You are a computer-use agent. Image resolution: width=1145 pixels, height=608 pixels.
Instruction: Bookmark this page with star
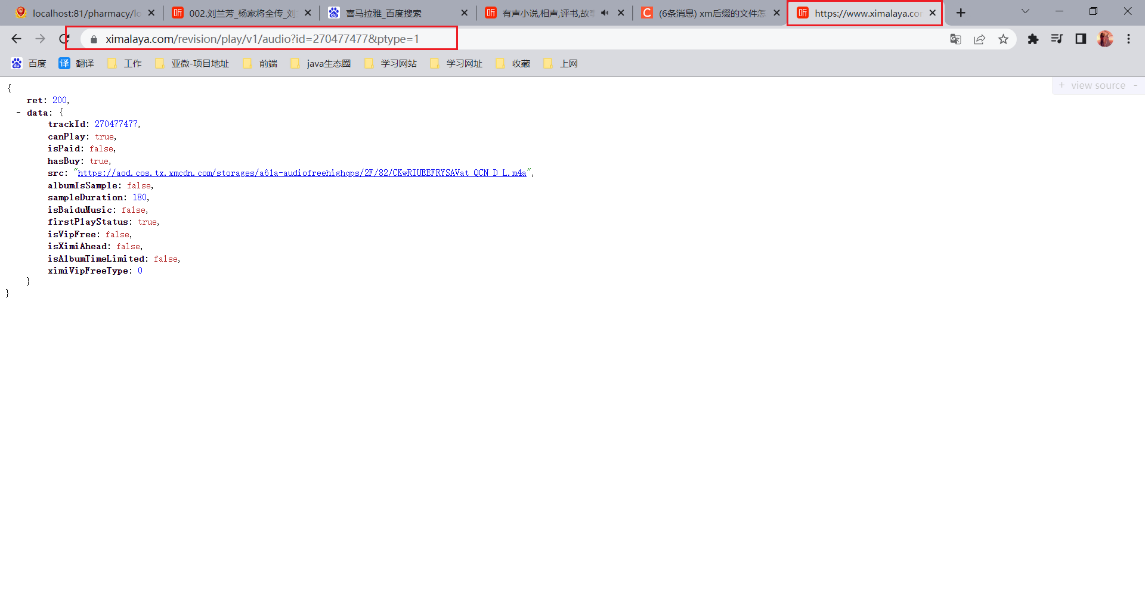(1003, 39)
